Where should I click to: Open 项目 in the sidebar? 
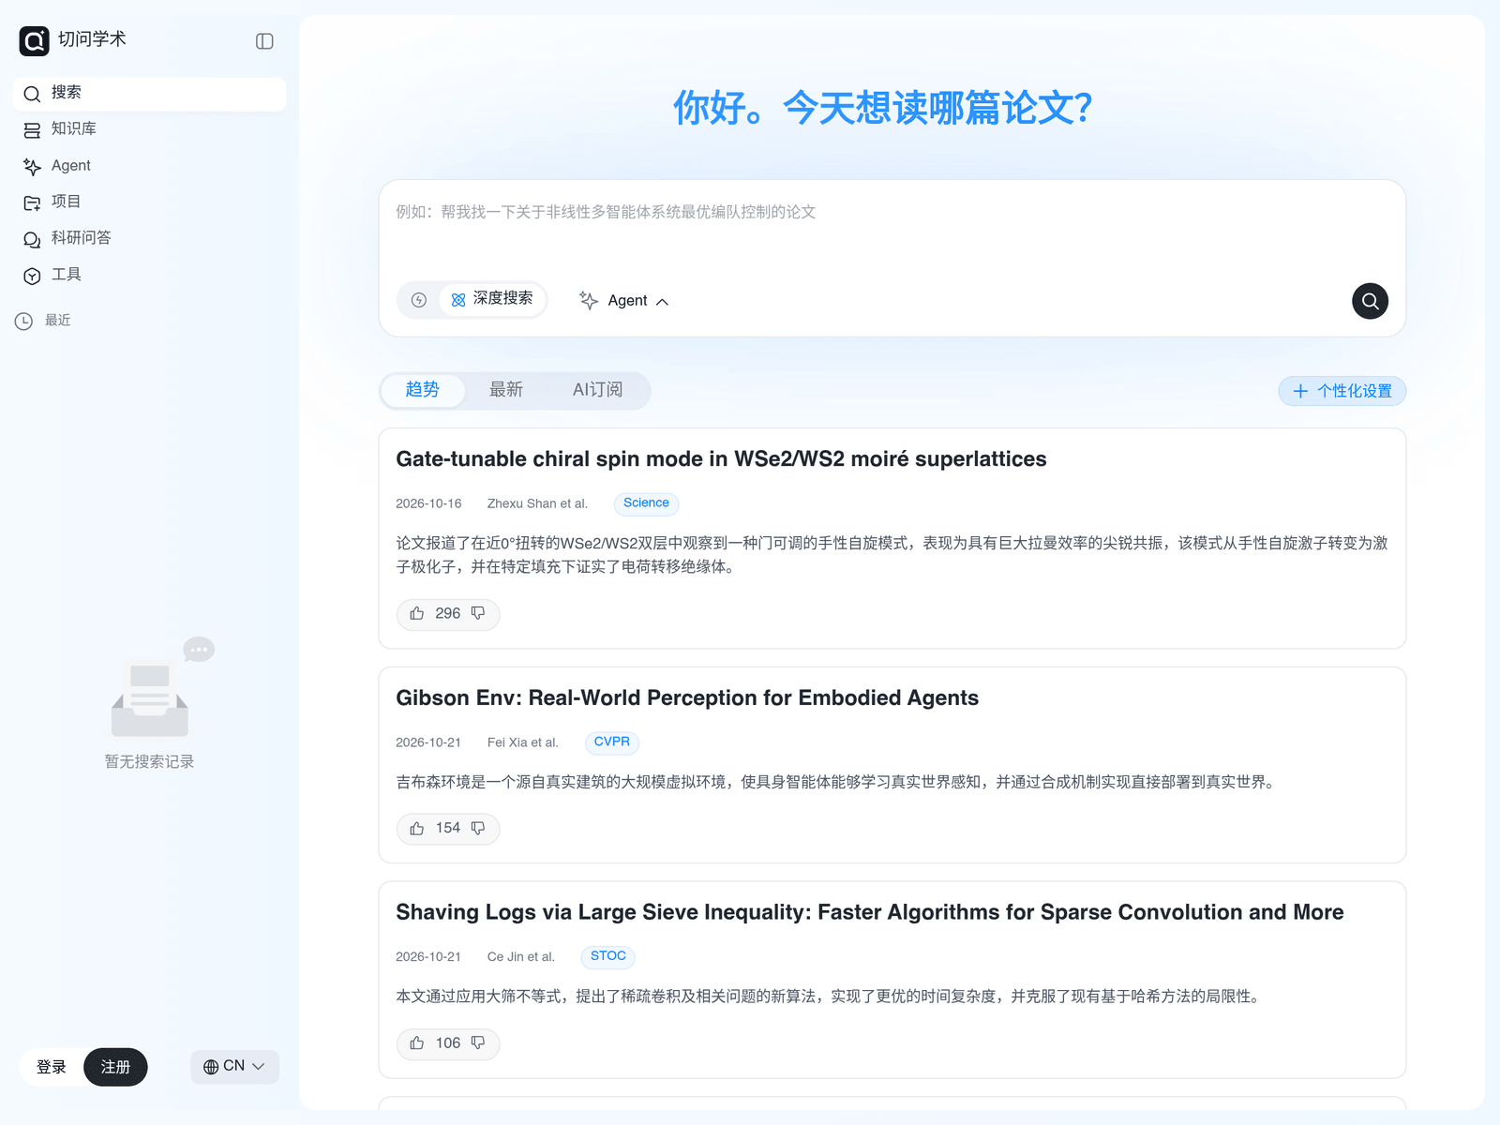click(150, 202)
